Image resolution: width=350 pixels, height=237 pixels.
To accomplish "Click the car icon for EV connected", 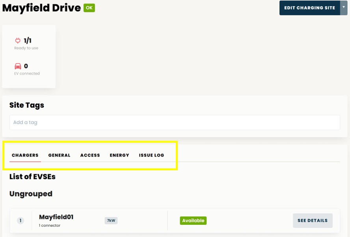I will (x=18, y=66).
